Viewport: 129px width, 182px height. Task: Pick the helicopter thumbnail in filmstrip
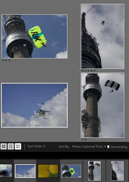point(25,171)
